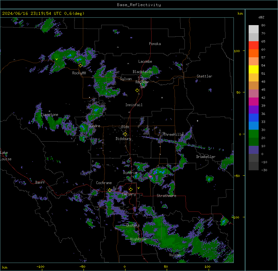Click the 2024/06/16 23:19:54 UTC timestamp
The image size is (278, 271).
(32, 14)
